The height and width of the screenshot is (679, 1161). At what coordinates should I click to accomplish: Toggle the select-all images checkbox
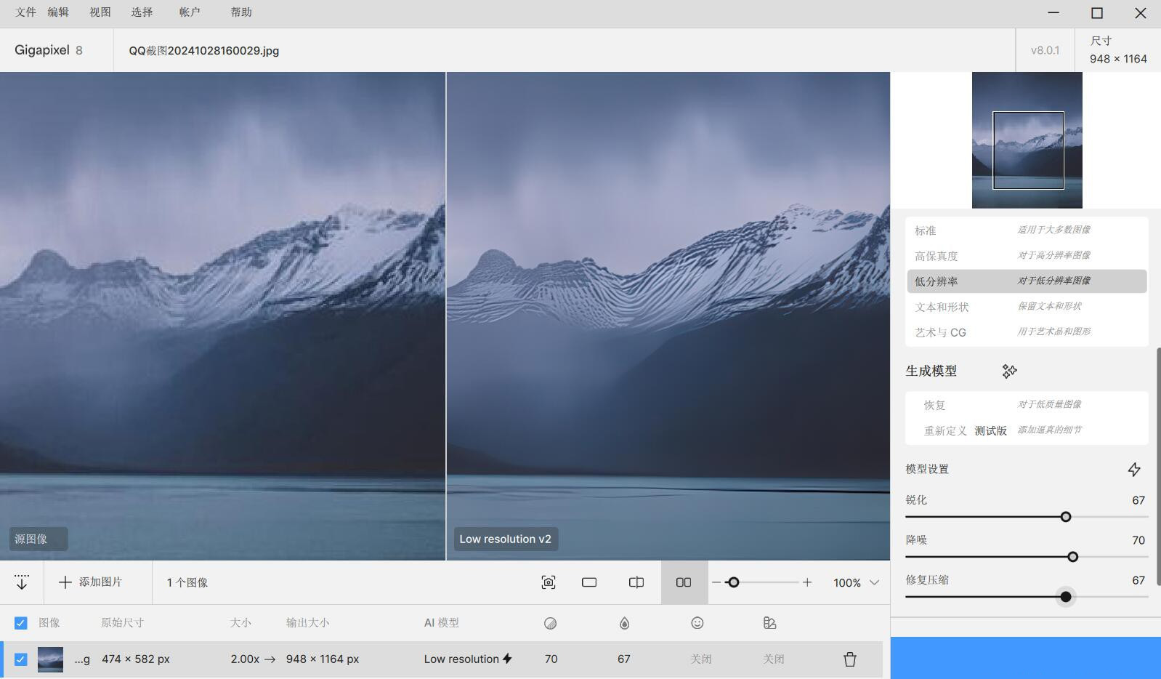click(x=21, y=623)
